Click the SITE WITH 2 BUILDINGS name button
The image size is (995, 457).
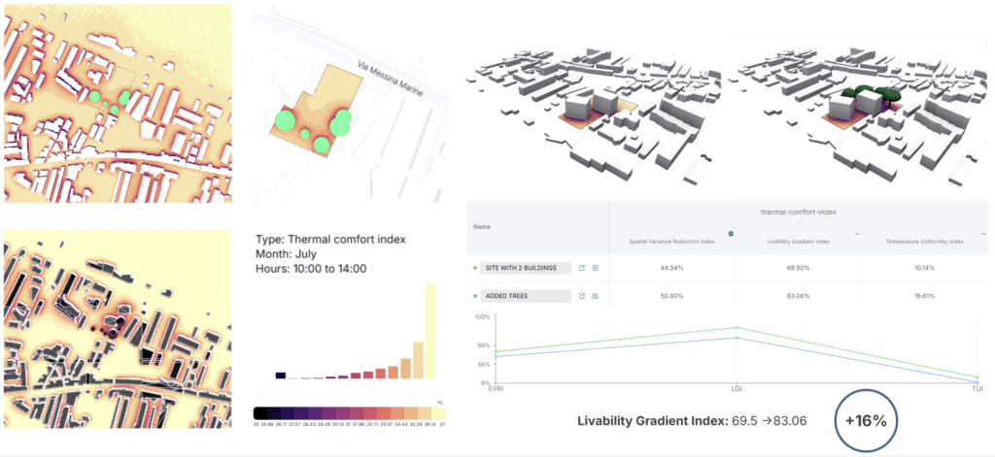(526, 268)
